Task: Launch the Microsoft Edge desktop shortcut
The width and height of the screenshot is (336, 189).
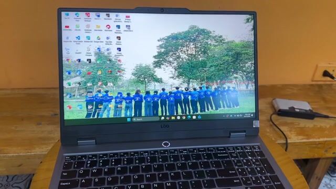Action: [x=77, y=16]
